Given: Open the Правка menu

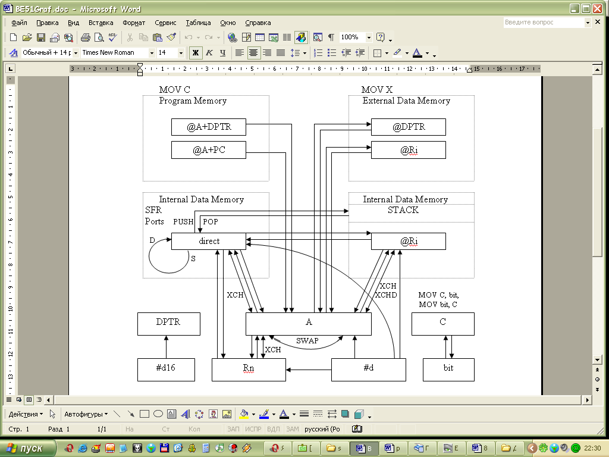Looking at the screenshot, I should pos(48,23).
